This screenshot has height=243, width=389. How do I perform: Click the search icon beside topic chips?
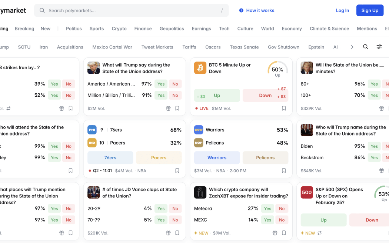pos(365,47)
